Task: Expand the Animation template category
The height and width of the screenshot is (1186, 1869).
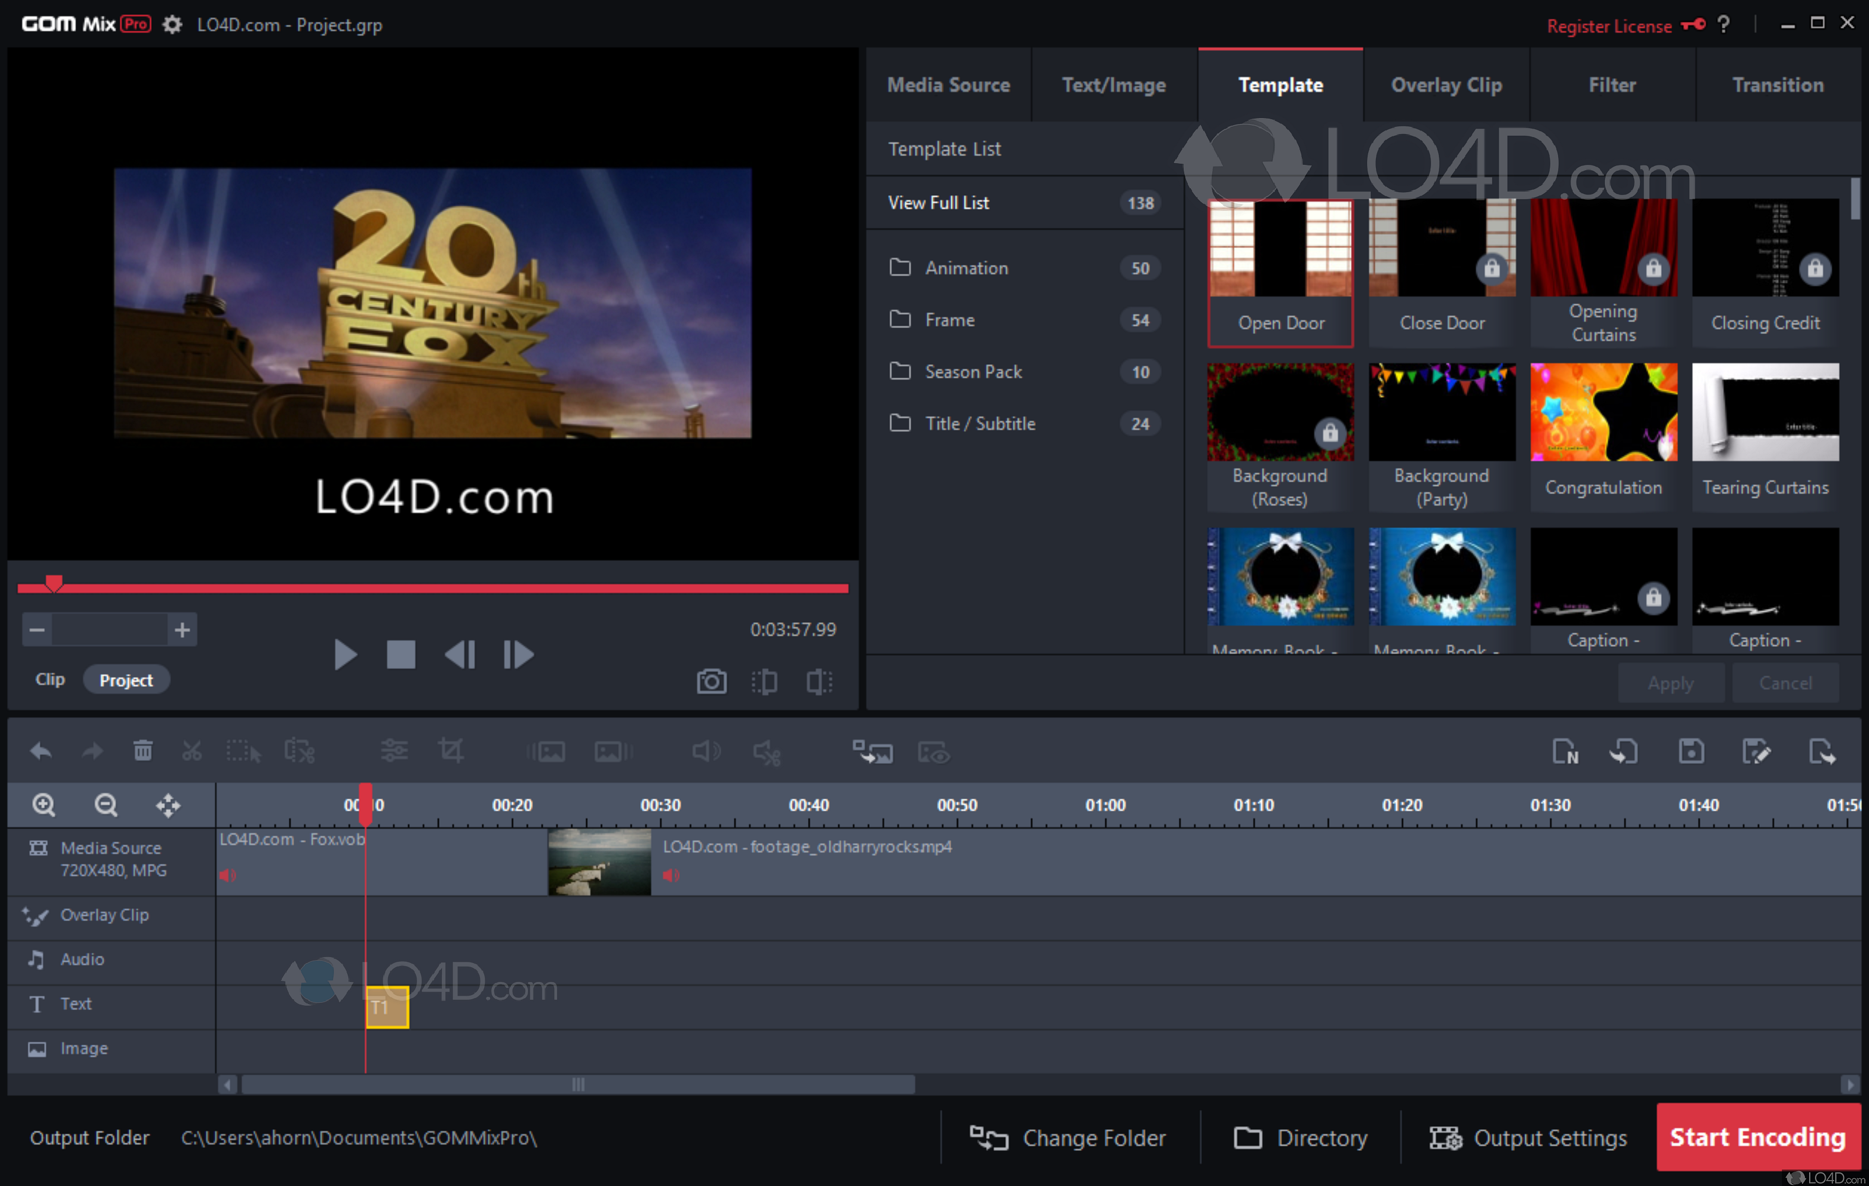Action: click(x=967, y=267)
